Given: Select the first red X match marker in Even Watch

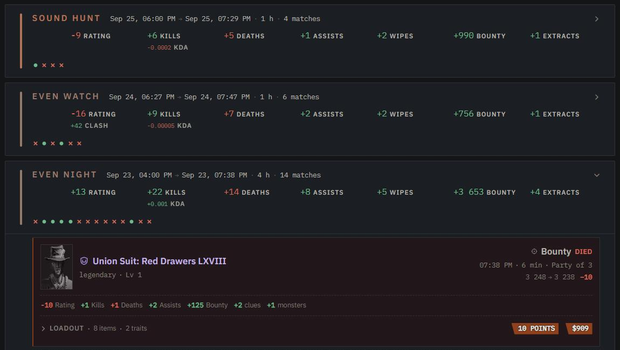Looking at the screenshot, I should point(36,143).
